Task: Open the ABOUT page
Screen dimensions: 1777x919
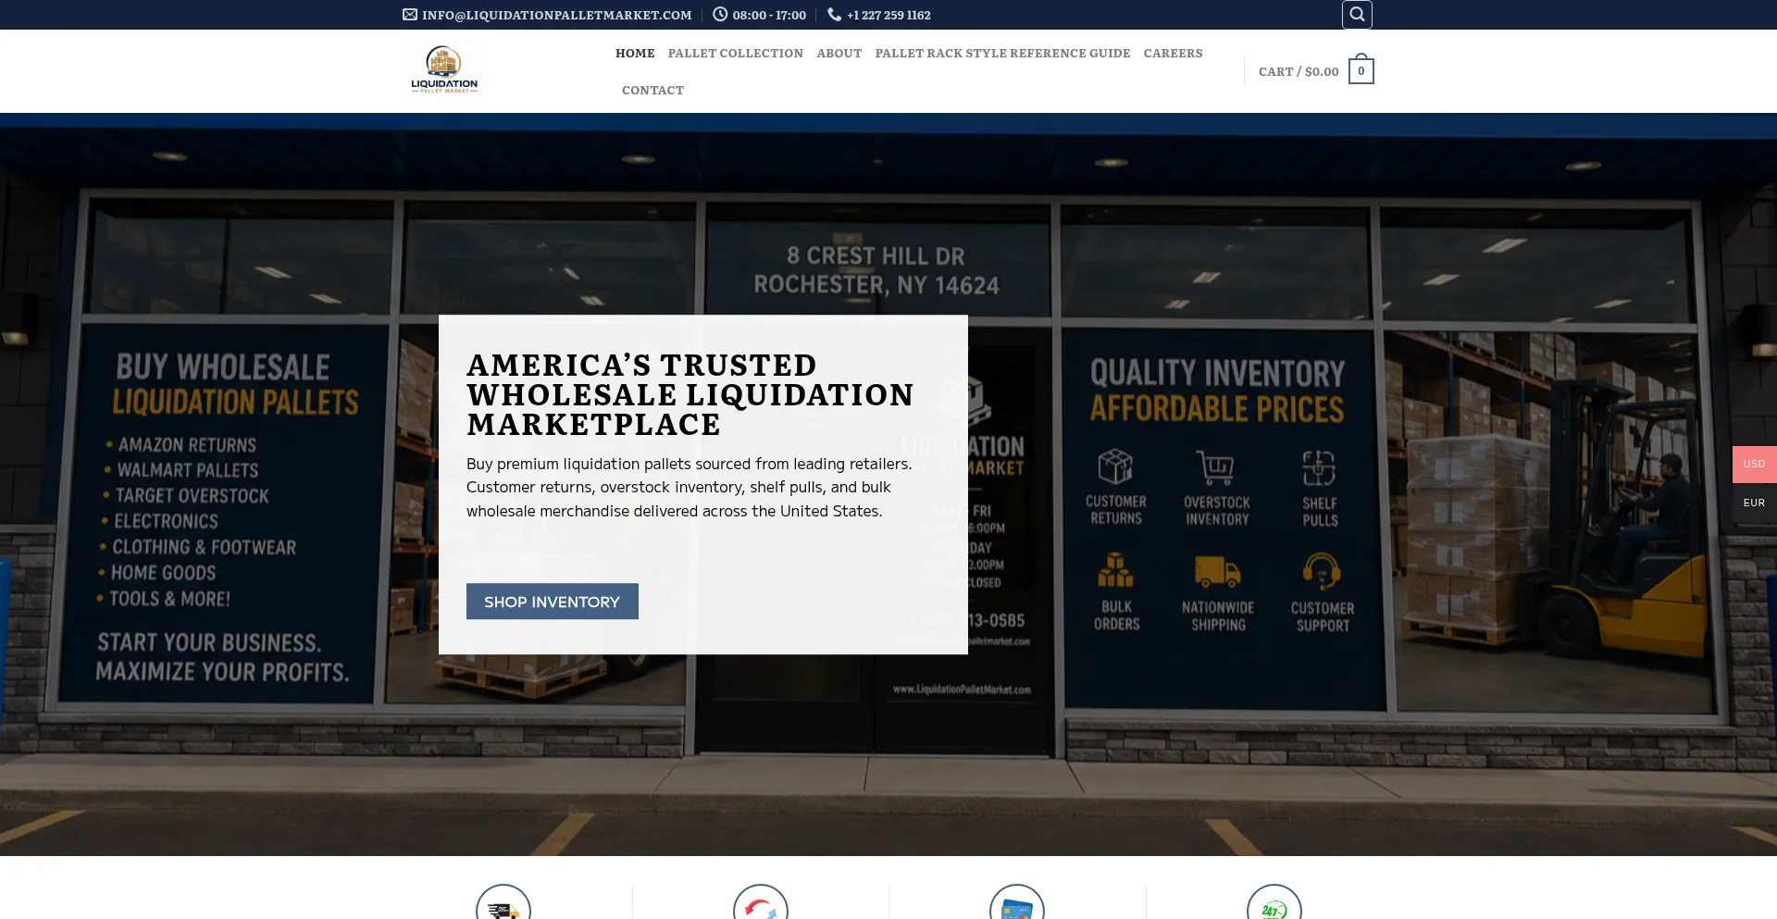Action: (839, 53)
